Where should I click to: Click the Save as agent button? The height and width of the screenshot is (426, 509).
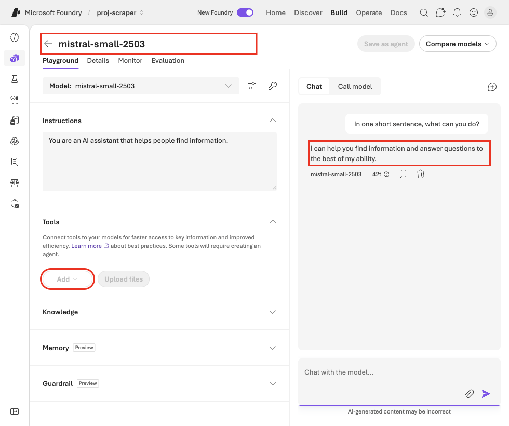coord(386,44)
